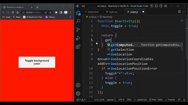Viewport: 188px width, 105px height.
Task: Open the Udemy bookmark
Action: (x=50, y=17)
